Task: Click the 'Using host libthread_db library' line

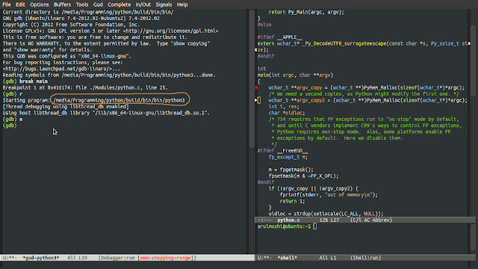Action: coord(106,113)
